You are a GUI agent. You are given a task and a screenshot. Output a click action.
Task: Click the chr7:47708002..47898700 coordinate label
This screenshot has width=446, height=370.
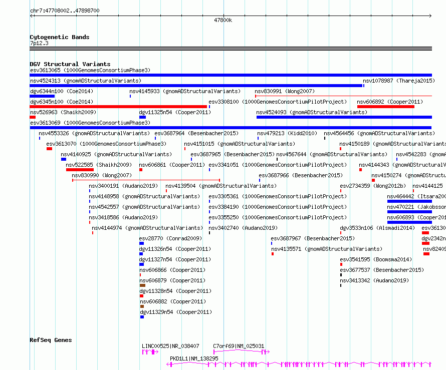click(x=65, y=11)
